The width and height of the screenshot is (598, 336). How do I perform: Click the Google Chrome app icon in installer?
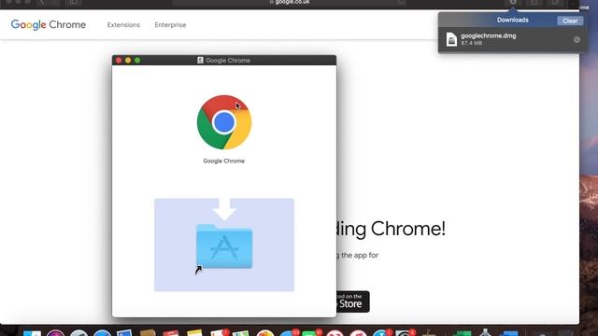pyautogui.click(x=224, y=122)
